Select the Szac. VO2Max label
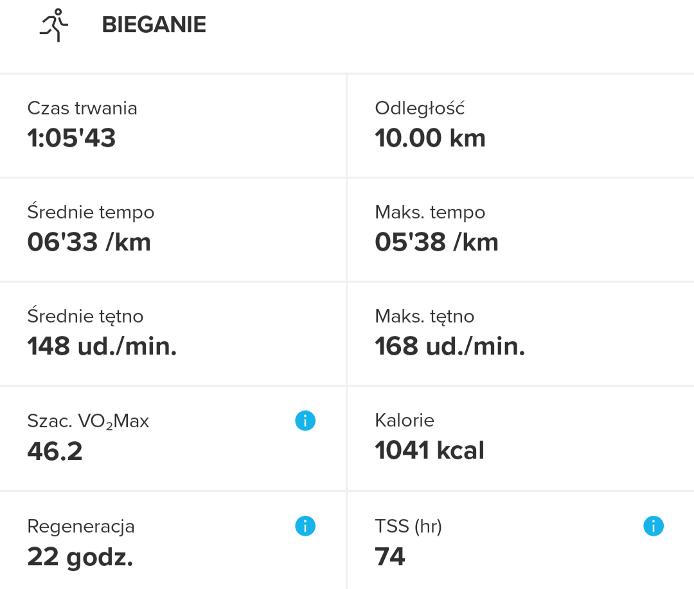The image size is (694, 589). pyautogui.click(x=88, y=421)
